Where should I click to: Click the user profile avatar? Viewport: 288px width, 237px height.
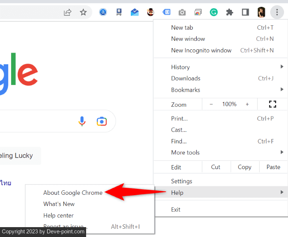pyautogui.click(x=261, y=12)
